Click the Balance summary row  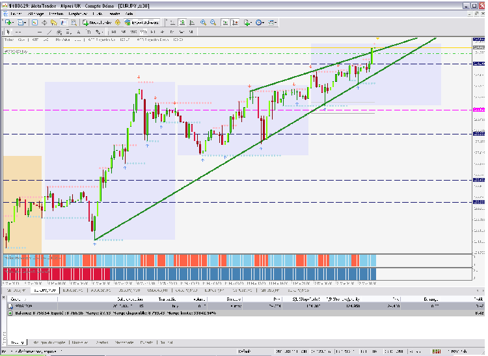pyautogui.click(x=246, y=313)
